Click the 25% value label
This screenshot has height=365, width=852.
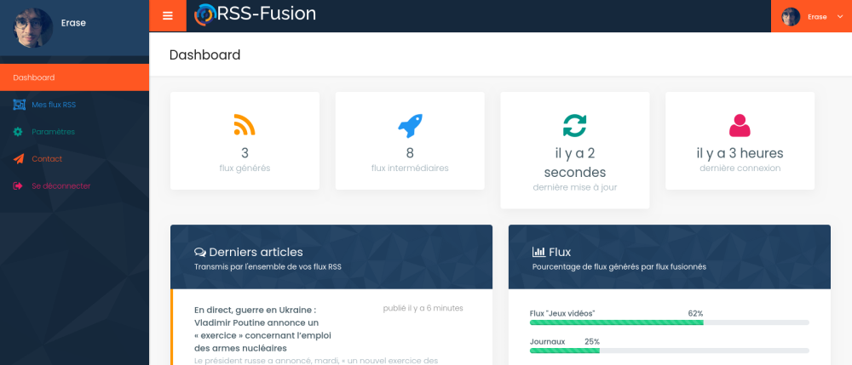(x=592, y=342)
